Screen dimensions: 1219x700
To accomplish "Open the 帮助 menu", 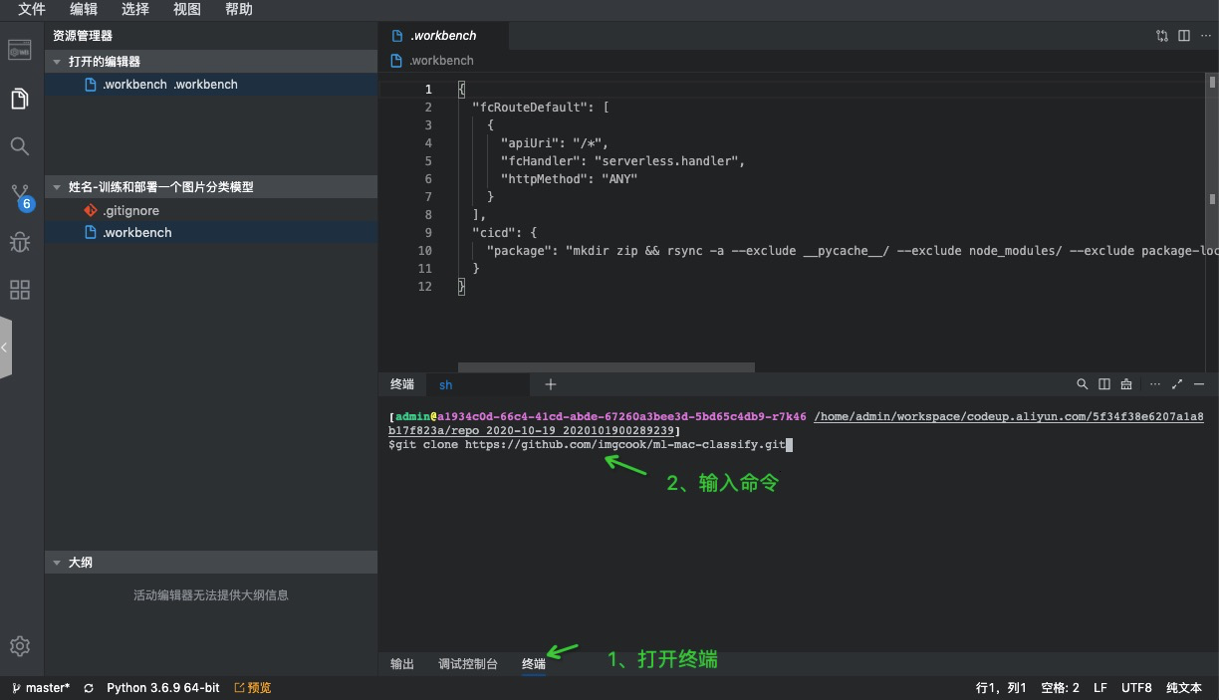I will (239, 9).
